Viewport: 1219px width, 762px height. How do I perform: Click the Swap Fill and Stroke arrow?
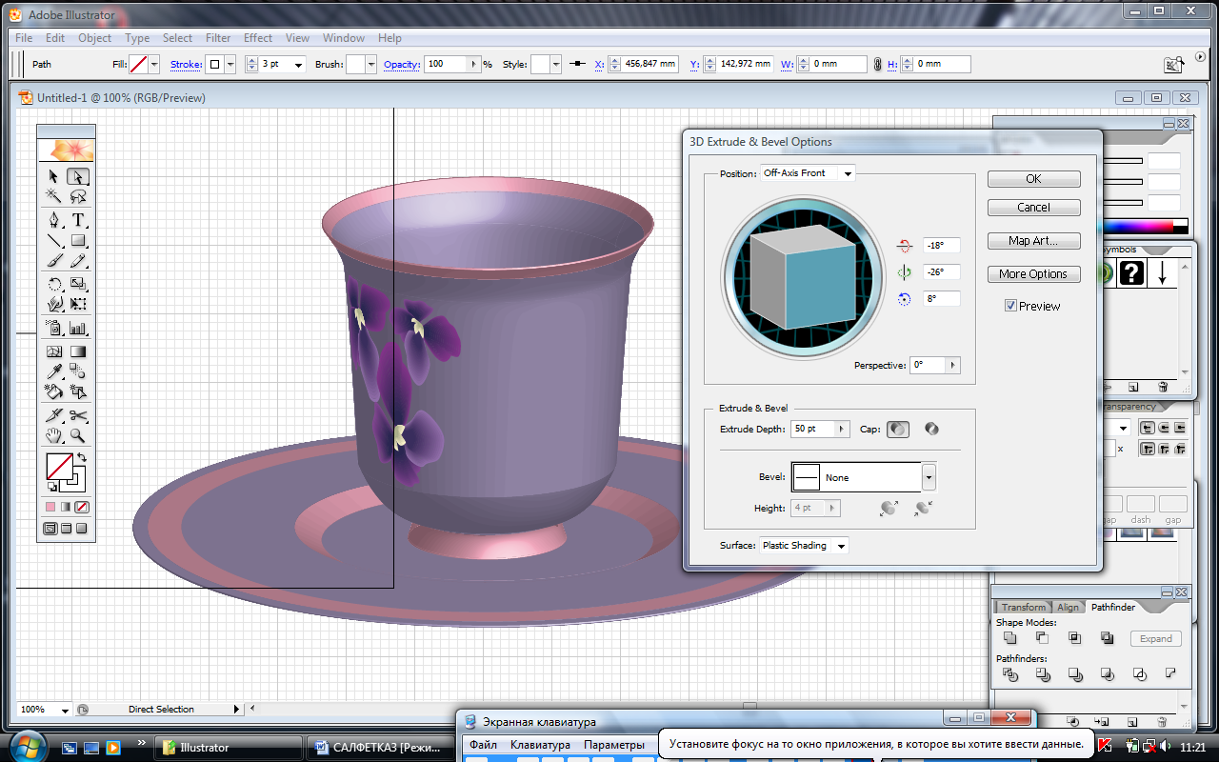(82, 459)
